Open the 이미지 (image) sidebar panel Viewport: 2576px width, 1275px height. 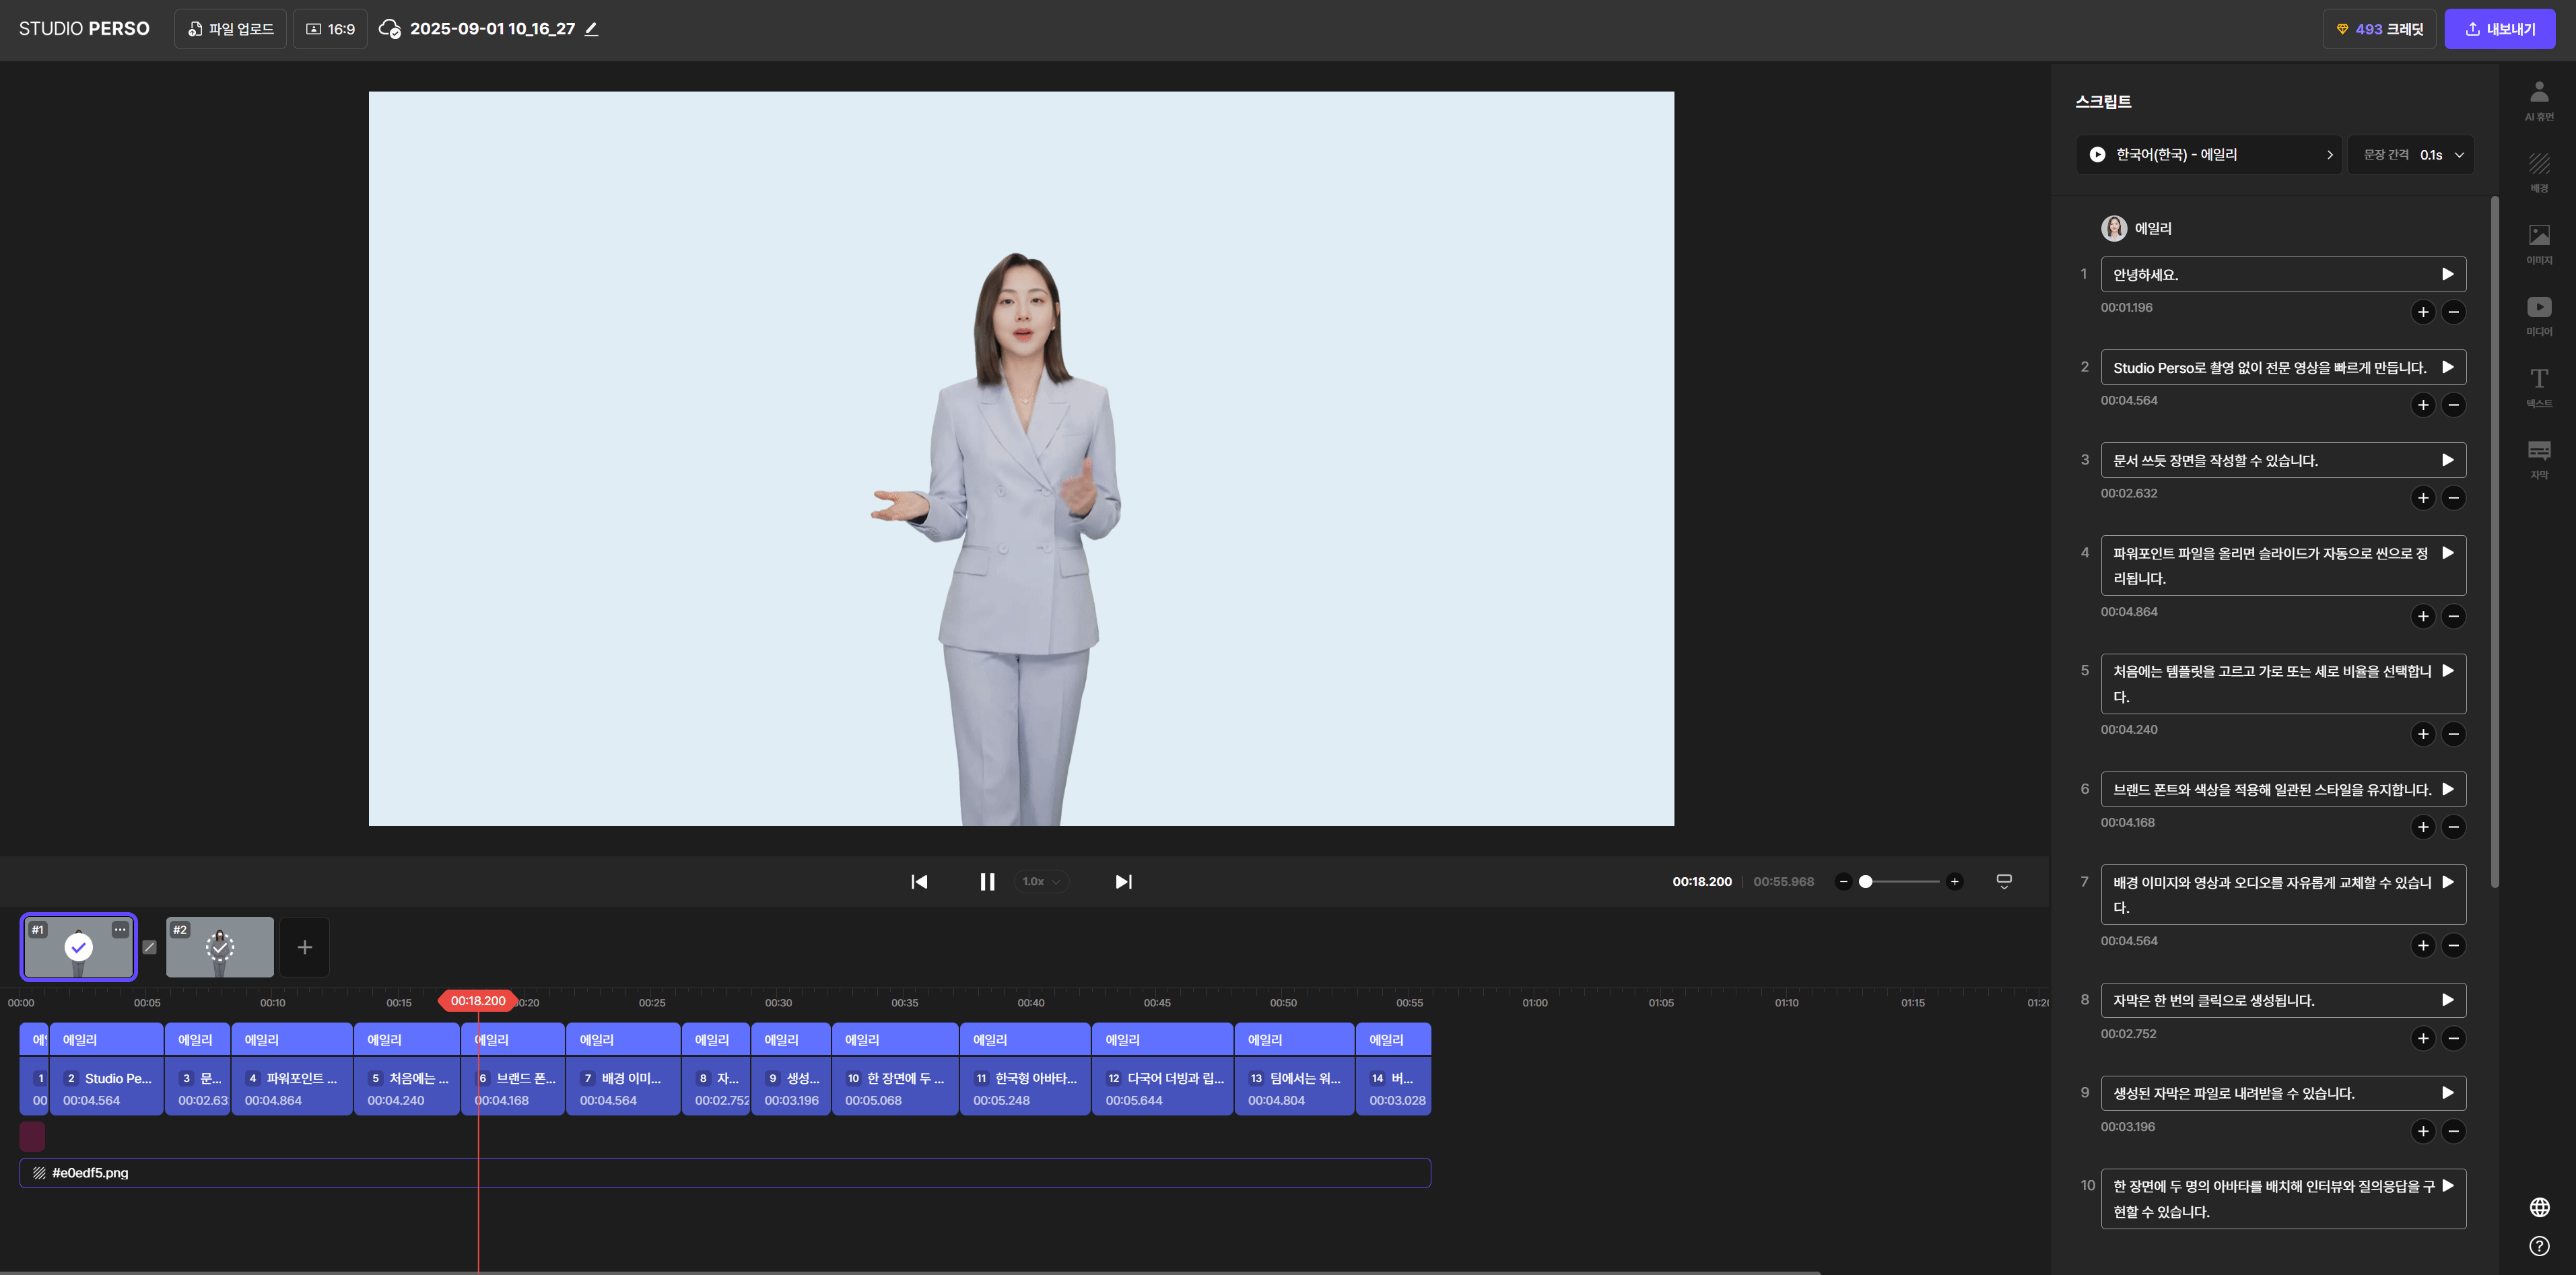point(2538,243)
